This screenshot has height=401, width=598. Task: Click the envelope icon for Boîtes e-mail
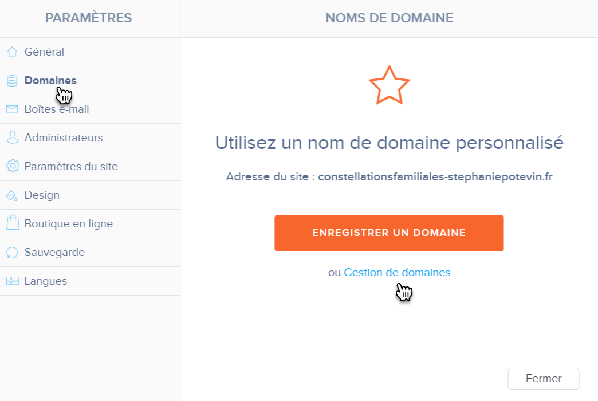point(12,109)
